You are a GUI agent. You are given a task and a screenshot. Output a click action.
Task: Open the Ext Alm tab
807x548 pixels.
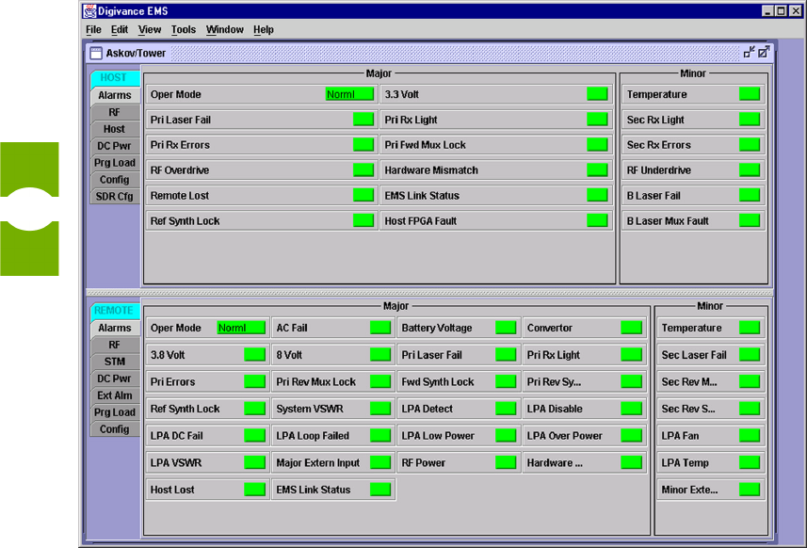pos(115,395)
